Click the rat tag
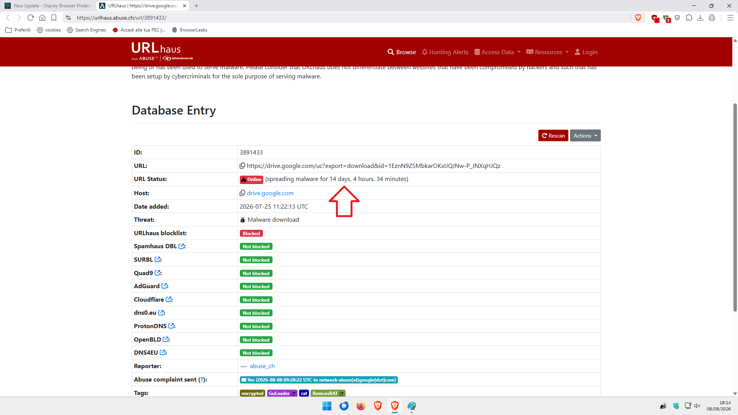Viewport: 738px width, 415px height. 304,393
